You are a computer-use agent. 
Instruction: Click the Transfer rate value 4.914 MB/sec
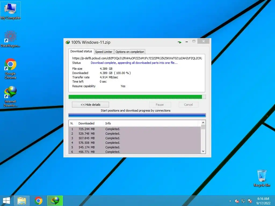pyautogui.click(x=109, y=77)
